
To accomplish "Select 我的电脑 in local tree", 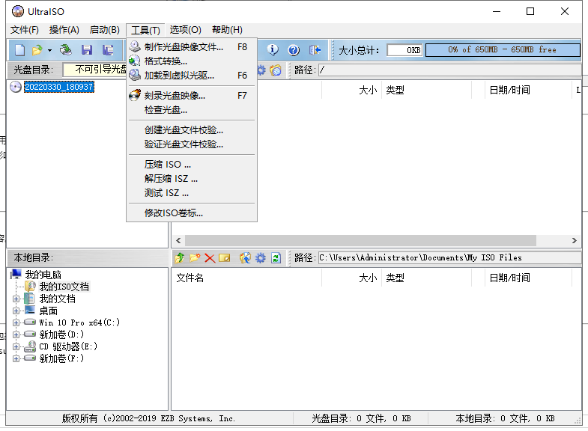I will tap(43, 275).
